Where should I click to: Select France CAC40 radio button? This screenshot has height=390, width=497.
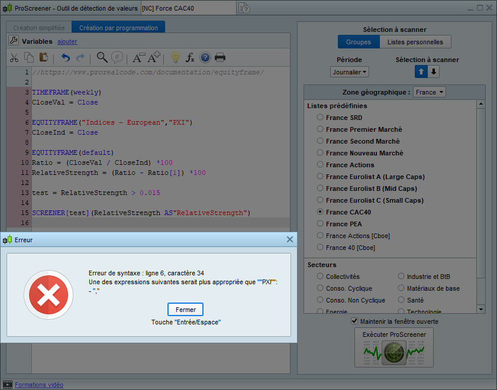[320, 212]
